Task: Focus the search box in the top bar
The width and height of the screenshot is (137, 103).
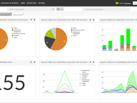Action: coord(135,3)
